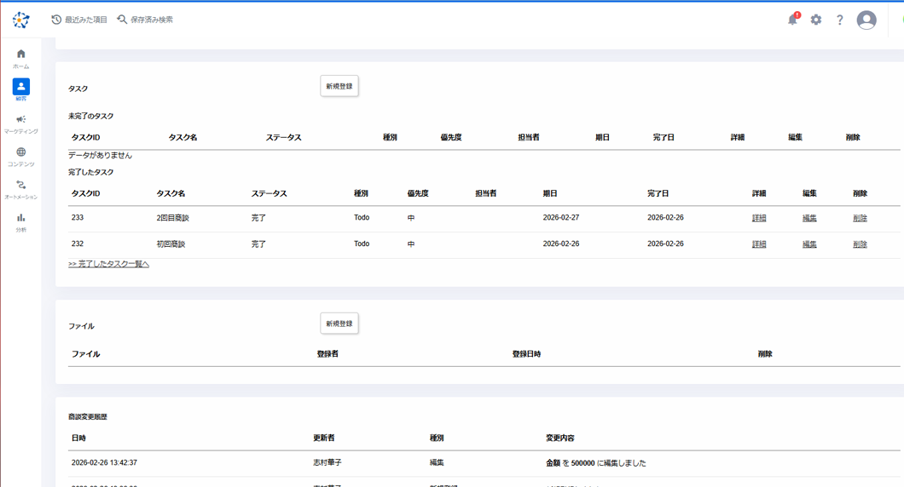The image size is (904, 487).
Task: Open 保存済み検索 saved searches
Action: coord(145,20)
